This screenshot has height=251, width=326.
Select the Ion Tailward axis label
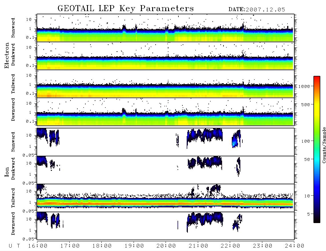[13, 198]
